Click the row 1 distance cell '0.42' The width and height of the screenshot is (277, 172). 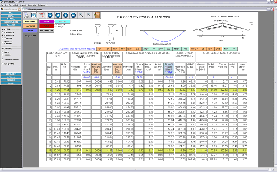pyautogui.click(x=56, y=82)
